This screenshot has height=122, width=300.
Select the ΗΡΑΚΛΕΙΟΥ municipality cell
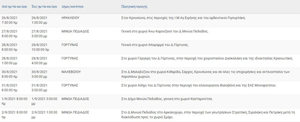(70, 18)
